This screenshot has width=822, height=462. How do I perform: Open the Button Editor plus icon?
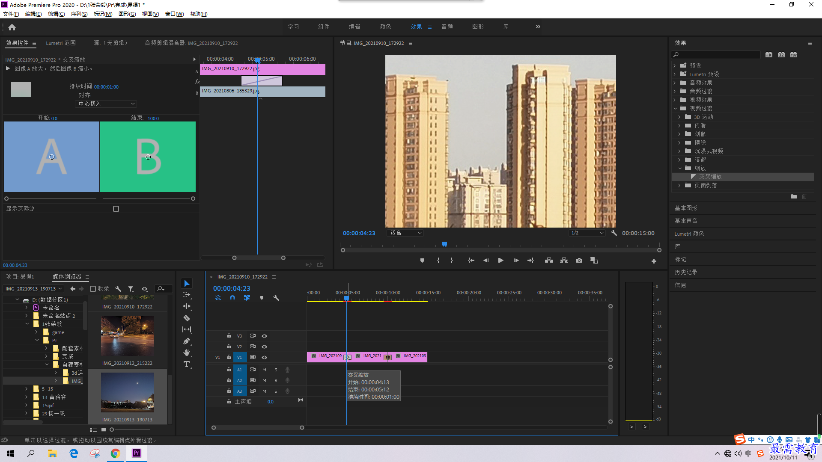point(654,261)
